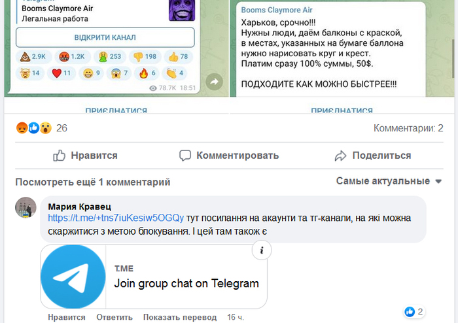The image size is (458, 323).
Task: Click the info icon on link preview
Action: (262, 250)
